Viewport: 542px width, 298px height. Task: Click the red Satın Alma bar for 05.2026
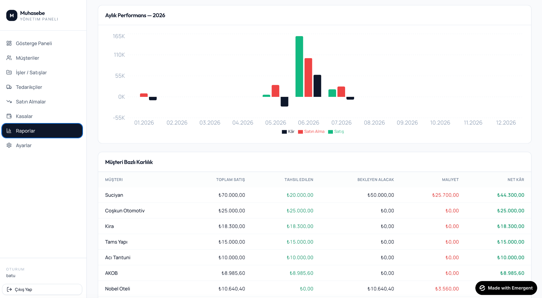pyautogui.click(x=275, y=91)
